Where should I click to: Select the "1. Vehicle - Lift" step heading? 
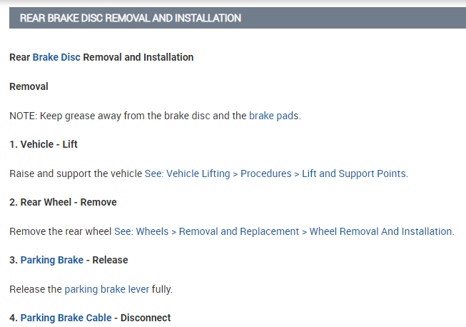pos(44,144)
